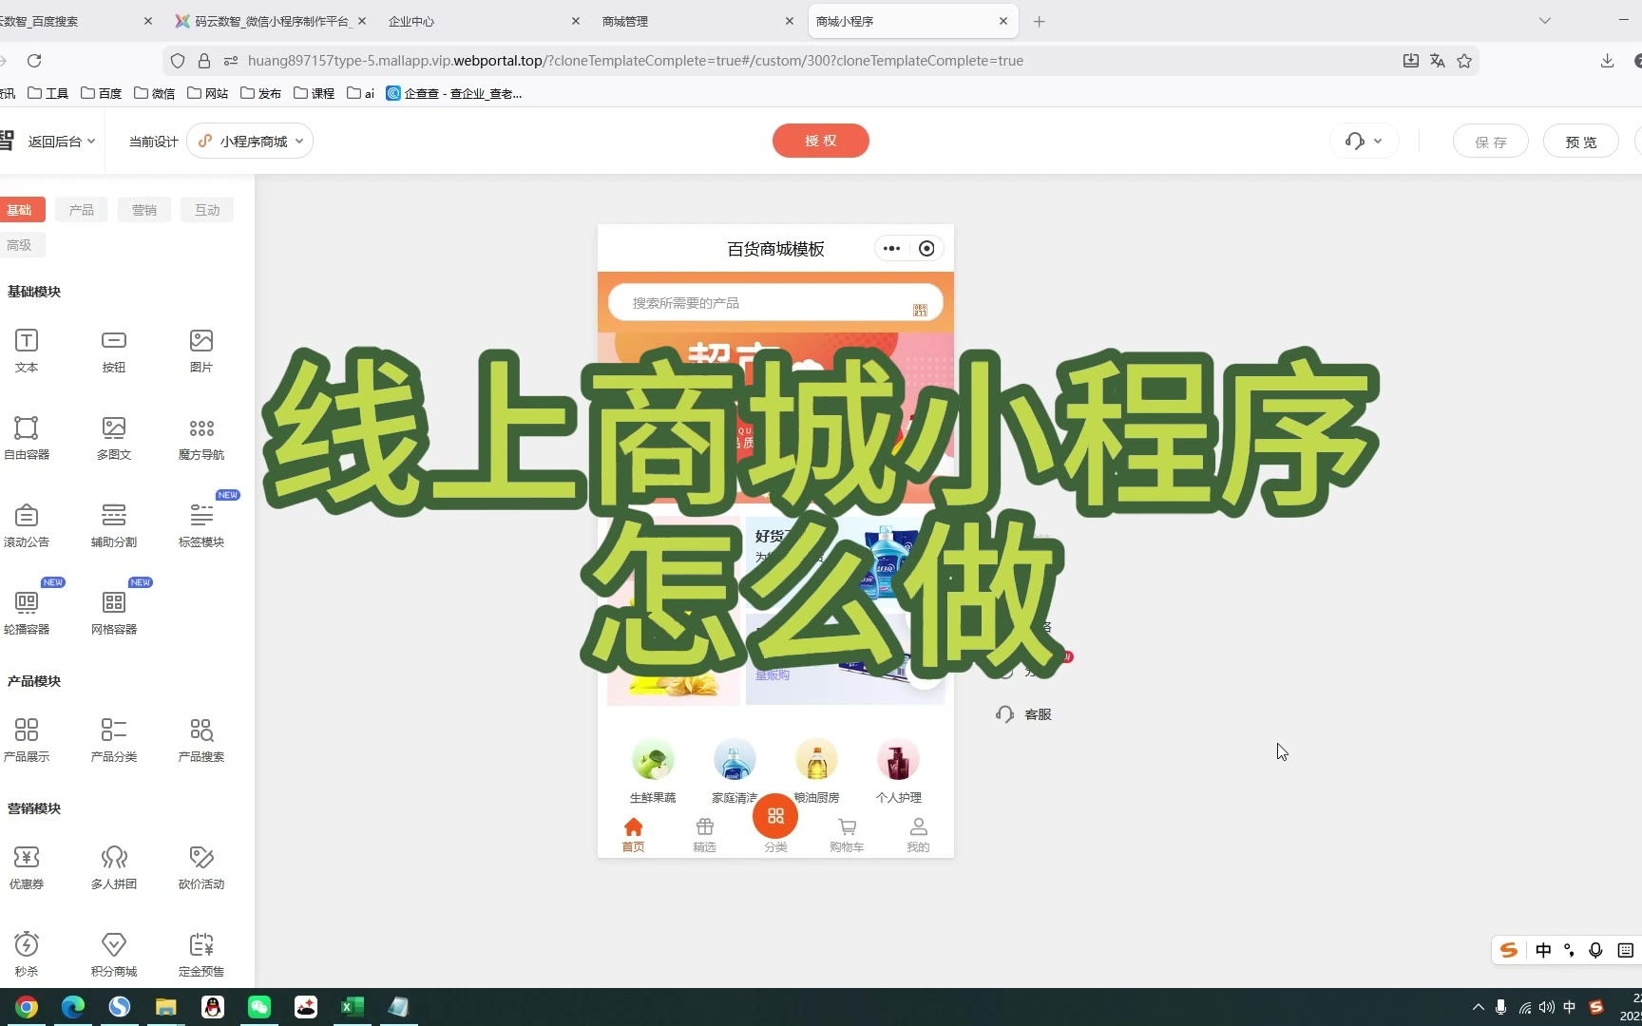This screenshot has width=1642, height=1026.
Task: Tap 购物车 in the phone bottom navigation
Action: (847, 834)
